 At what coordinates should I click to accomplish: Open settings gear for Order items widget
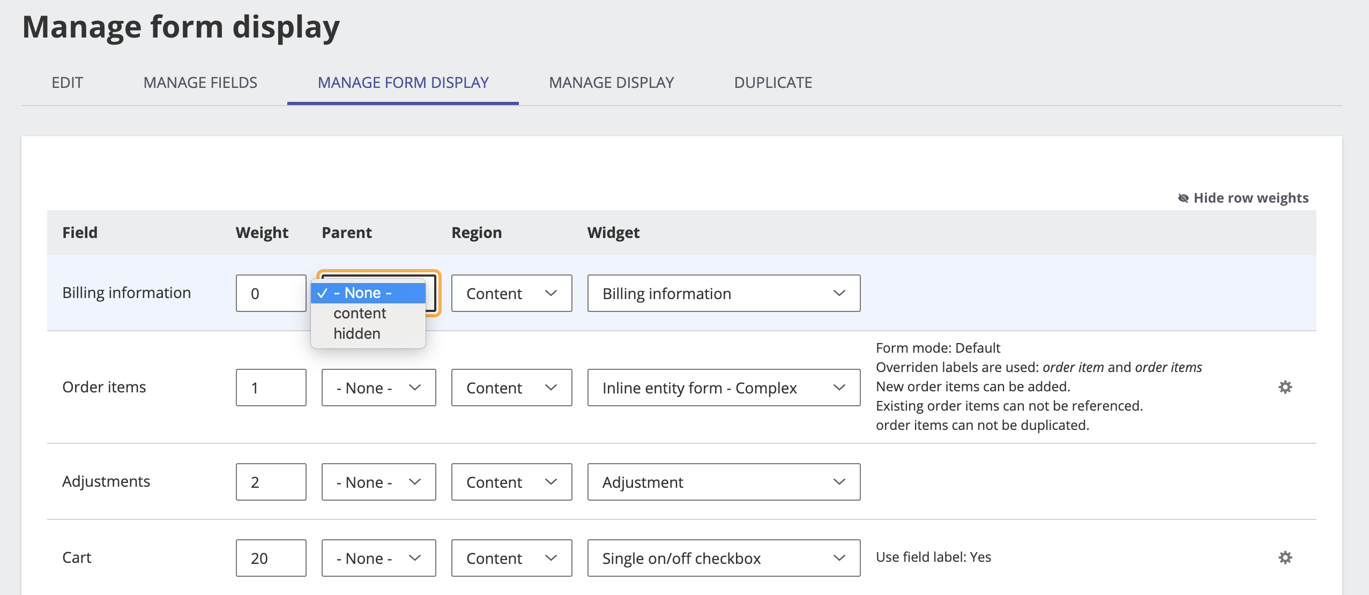click(1285, 387)
